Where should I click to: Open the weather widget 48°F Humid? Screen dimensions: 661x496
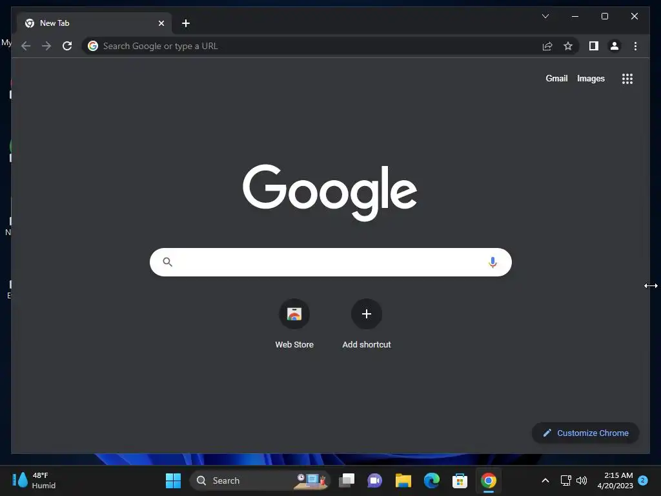pos(35,480)
